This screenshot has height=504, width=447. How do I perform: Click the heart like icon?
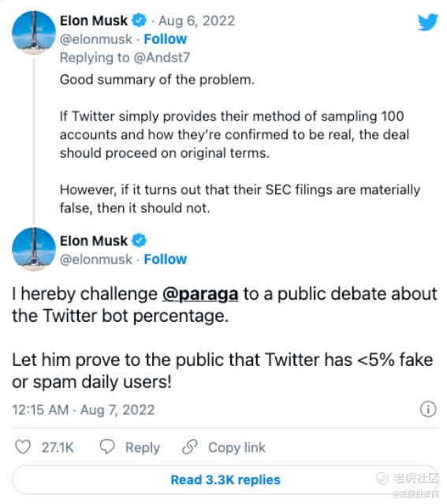pyautogui.click(x=23, y=446)
